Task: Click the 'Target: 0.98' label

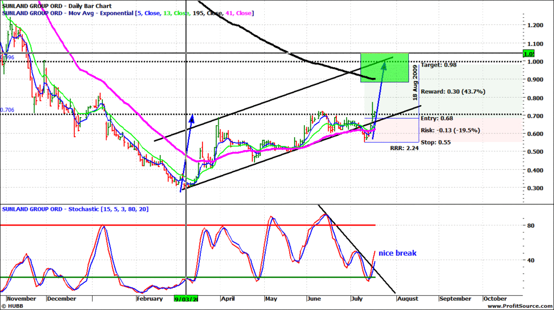Action: click(x=439, y=64)
